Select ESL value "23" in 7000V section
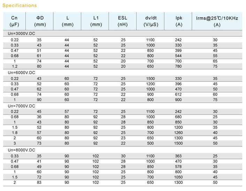The height and width of the screenshot is (191, 246). pyautogui.click(x=123, y=138)
